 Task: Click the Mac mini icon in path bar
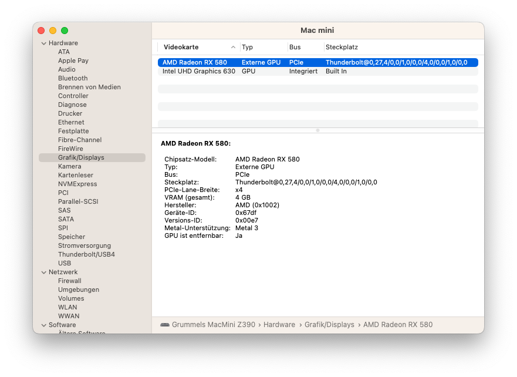[164, 325]
